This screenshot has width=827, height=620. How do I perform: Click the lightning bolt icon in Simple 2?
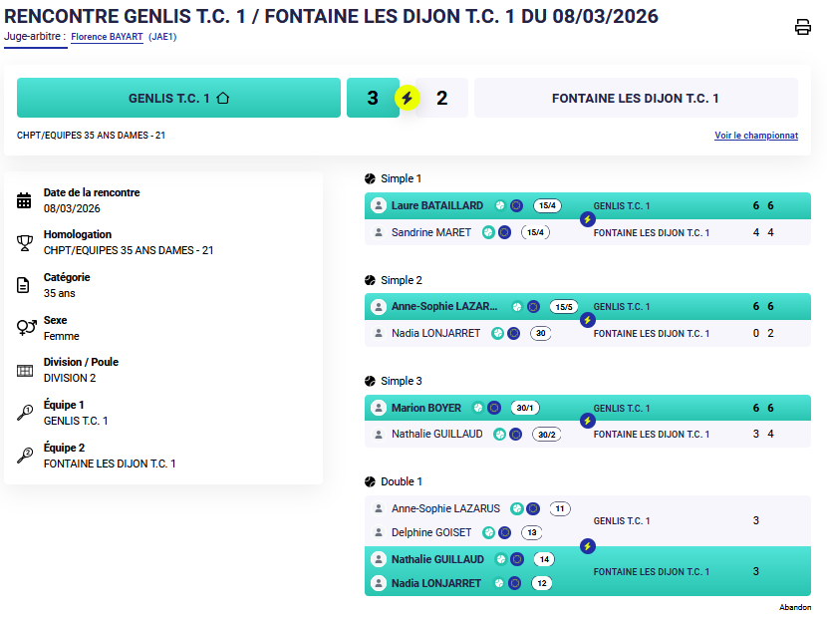(587, 320)
